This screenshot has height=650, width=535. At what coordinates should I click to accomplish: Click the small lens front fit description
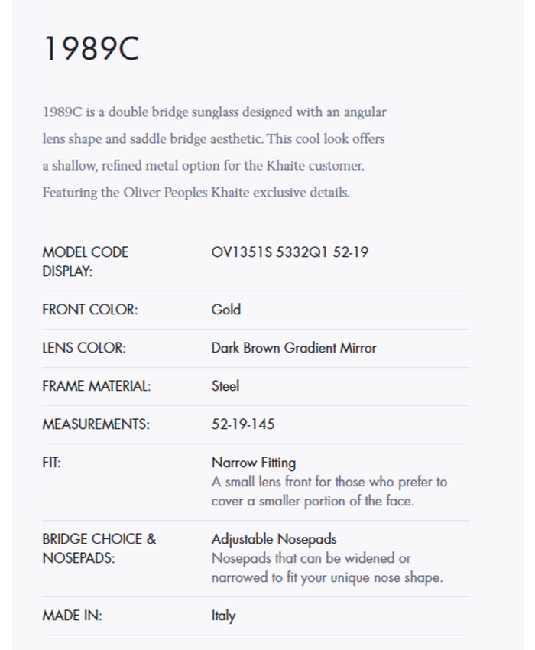(329, 492)
